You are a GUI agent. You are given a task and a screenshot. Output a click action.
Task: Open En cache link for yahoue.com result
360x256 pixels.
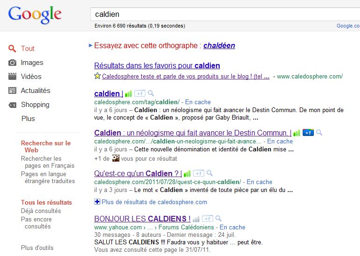pyautogui.click(x=232, y=228)
